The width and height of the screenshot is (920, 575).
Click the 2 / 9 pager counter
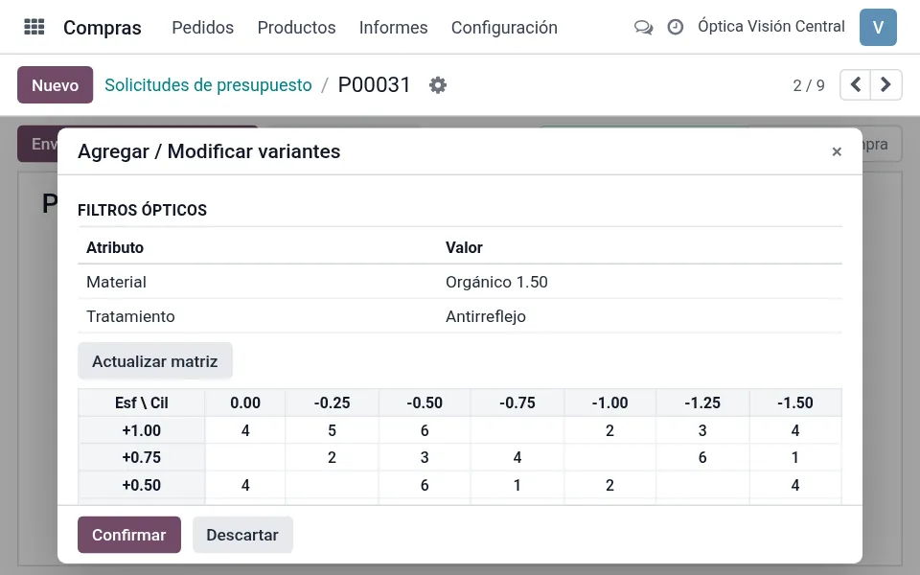pos(809,85)
